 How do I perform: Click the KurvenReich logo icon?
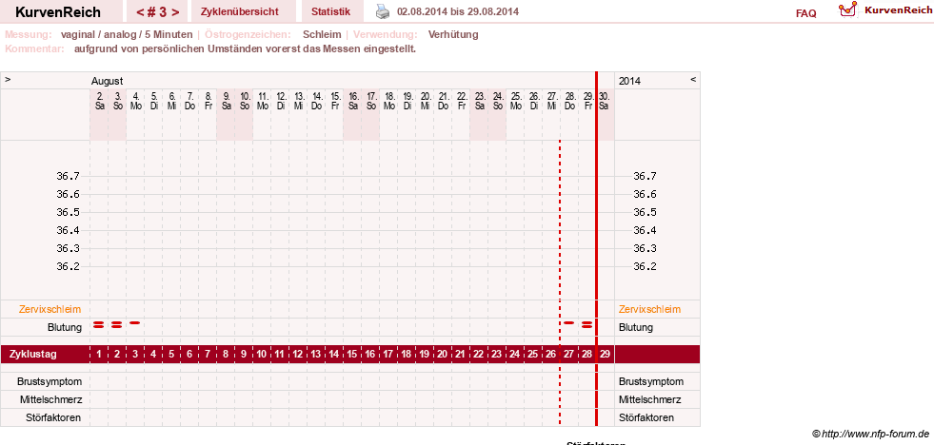point(847,9)
